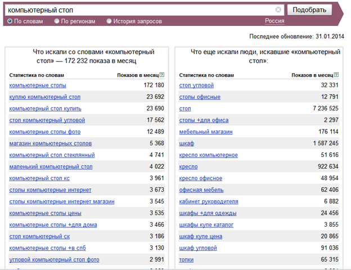This screenshot has width=351, height=270.
Task: Open the 'офисная мебель' link
Action: (201, 190)
